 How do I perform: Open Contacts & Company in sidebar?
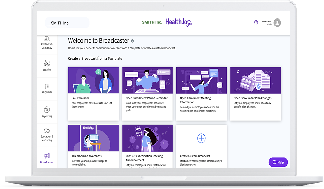(47, 42)
